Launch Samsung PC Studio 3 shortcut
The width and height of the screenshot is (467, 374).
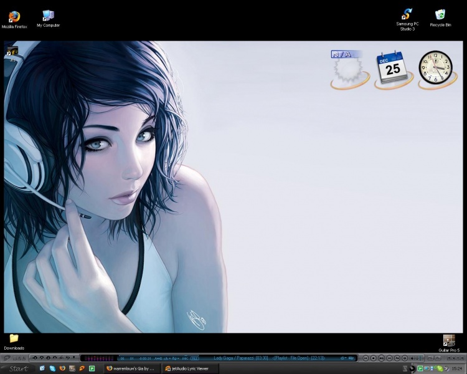click(407, 20)
